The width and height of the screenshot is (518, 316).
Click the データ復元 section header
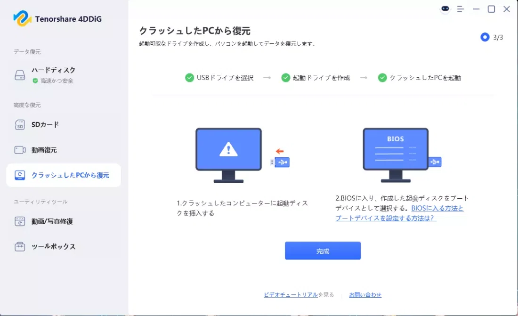pos(27,51)
